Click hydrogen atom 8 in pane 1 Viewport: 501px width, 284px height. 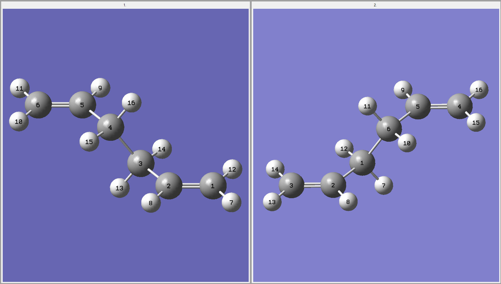[151, 203]
